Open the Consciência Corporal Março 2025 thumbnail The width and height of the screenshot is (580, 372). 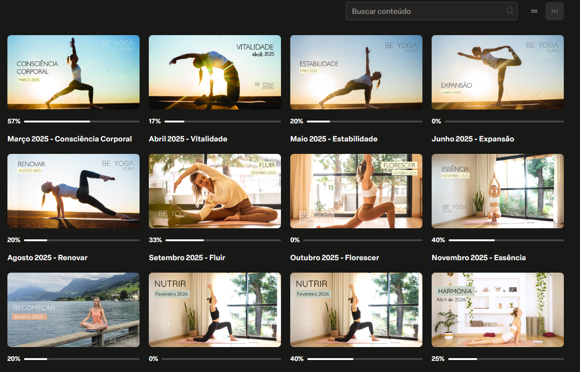click(x=73, y=73)
